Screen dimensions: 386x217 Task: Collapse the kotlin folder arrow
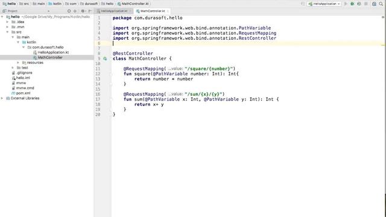tap(19, 42)
